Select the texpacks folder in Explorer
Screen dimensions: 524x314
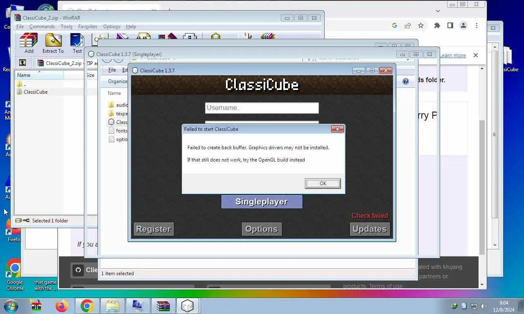(x=118, y=114)
